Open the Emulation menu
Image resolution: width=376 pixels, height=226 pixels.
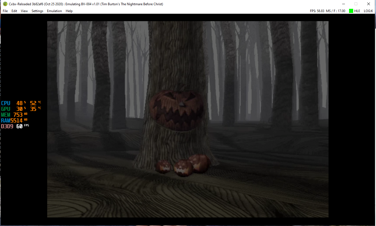(54, 11)
